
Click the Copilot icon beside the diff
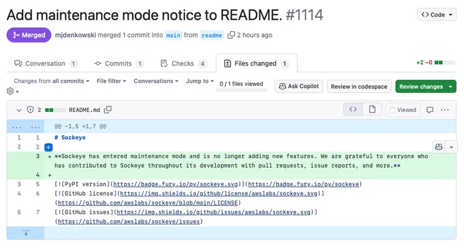[x=439, y=147]
